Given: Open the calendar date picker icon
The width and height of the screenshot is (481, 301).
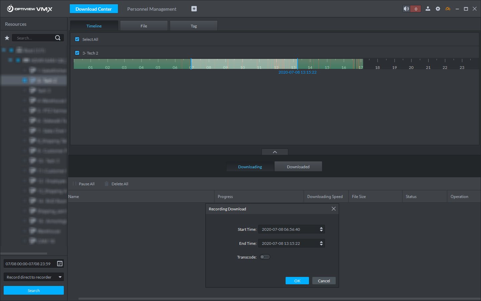Looking at the screenshot, I should pyautogui.click(x=59, y=264).
